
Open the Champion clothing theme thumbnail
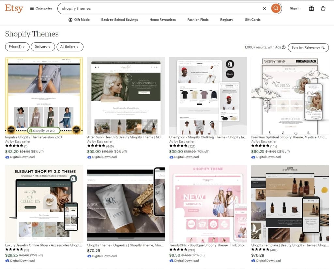pyautogui.click(x=208, y=96)
